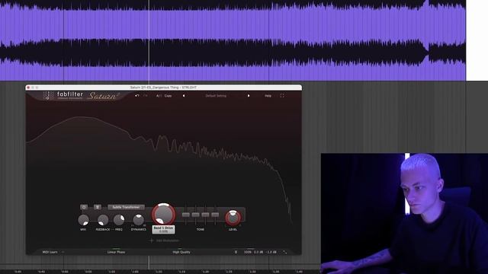Click the fourth Tone slider
The image size is (488, 274).
[215, 215]
